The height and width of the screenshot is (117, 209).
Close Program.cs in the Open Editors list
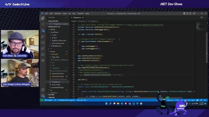tap(50, 24)
